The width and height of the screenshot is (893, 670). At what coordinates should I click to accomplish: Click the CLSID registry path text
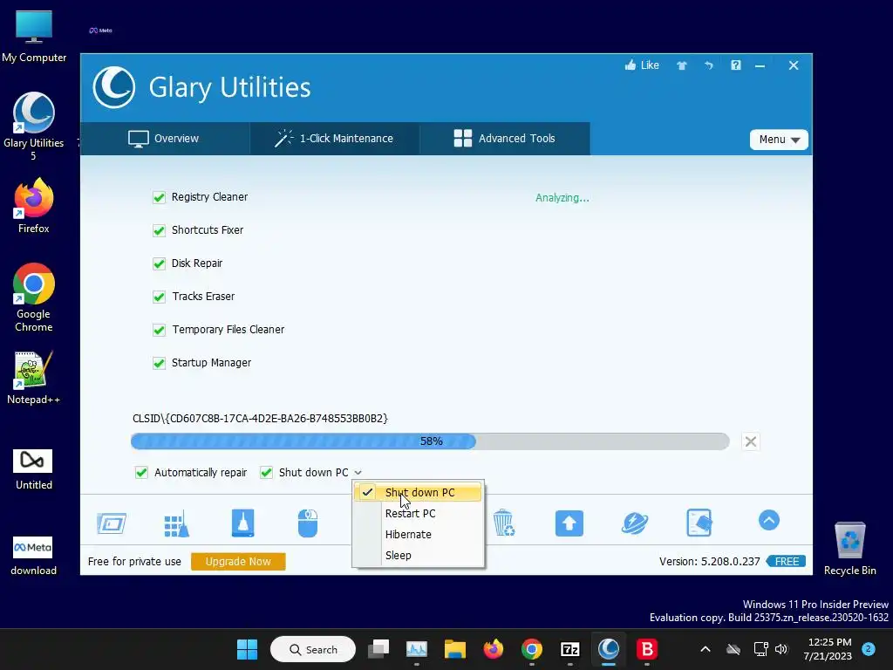pyautogui.click(x=260, y=418)
